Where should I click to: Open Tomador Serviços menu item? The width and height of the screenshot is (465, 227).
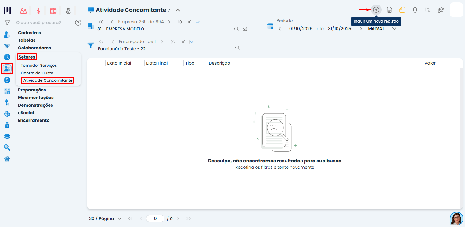(39, 65)
